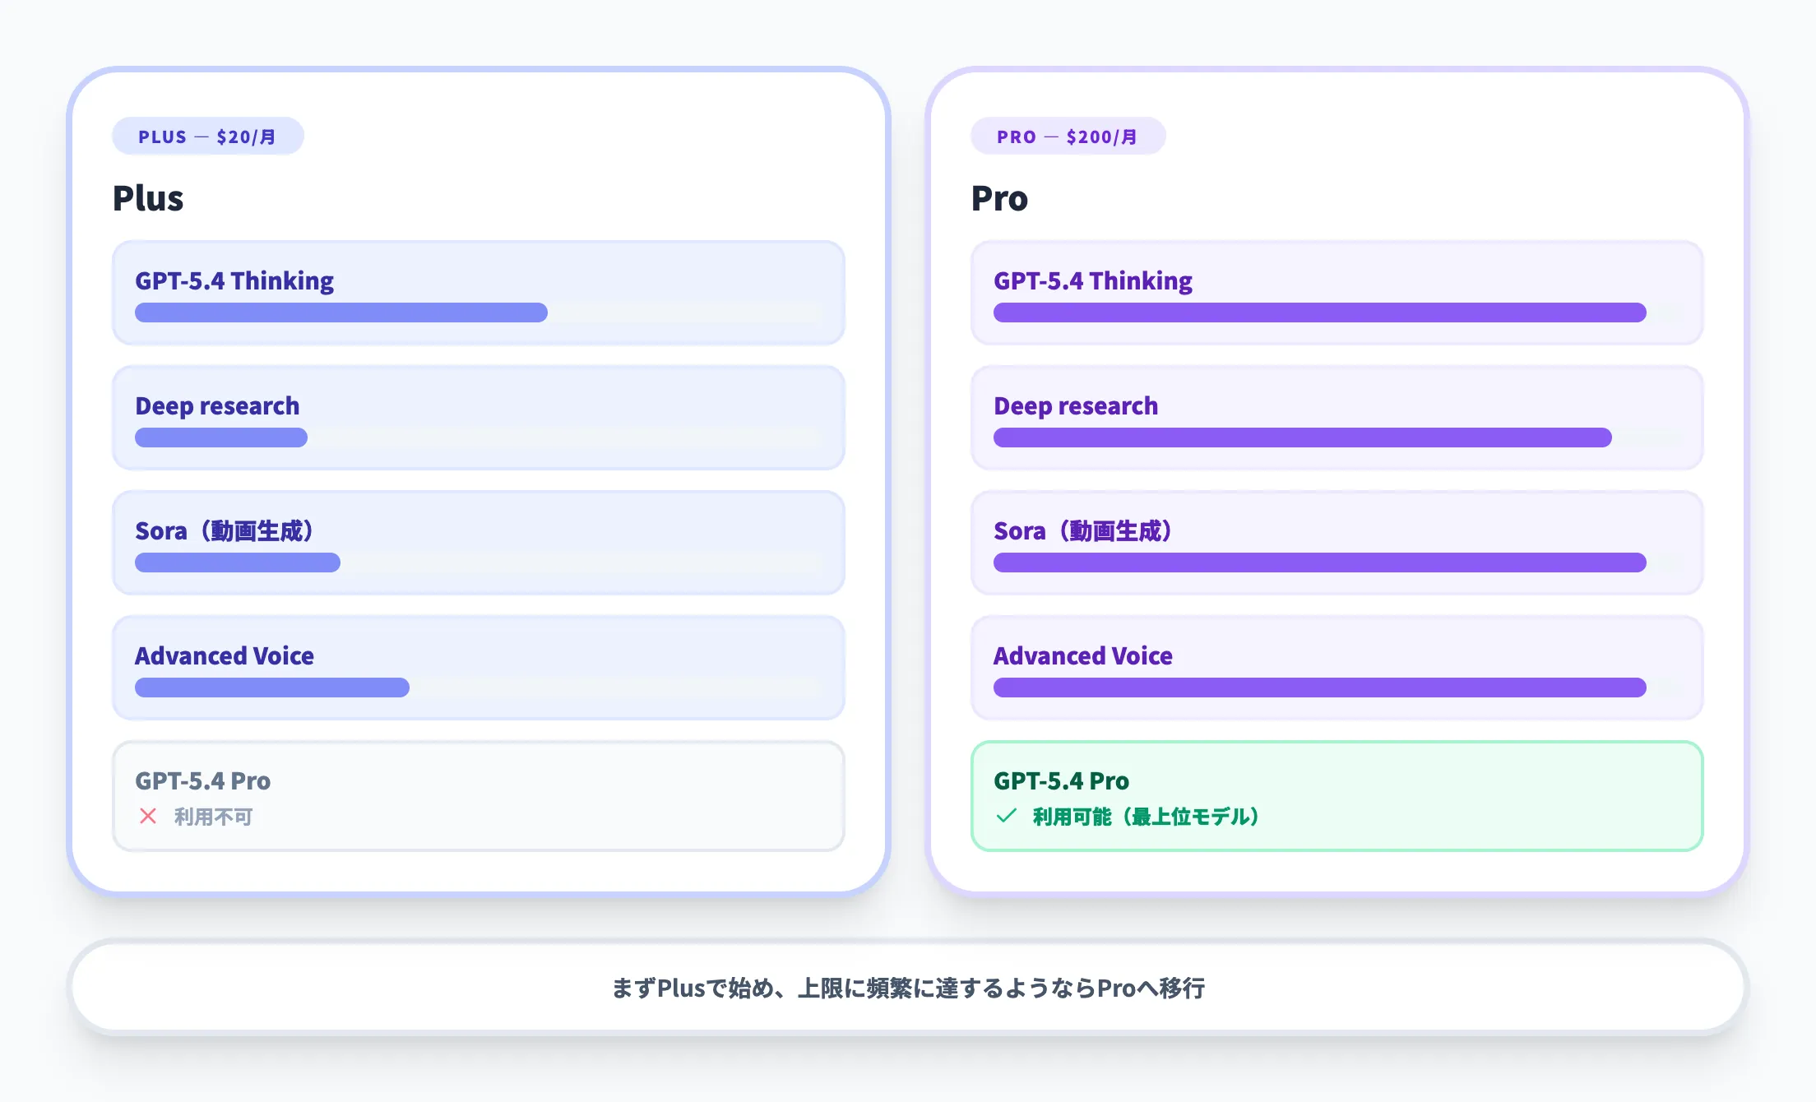1816x1102 pixels.
Task: Enable GPT-5.4 Pro on the Pro card
Action: click(1337, 795)
